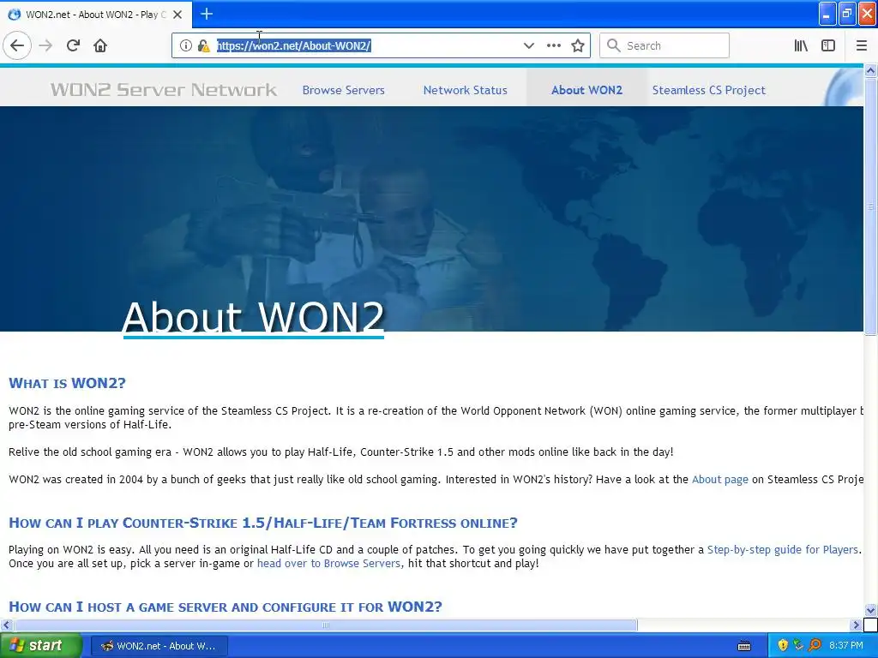Go to Steamless CS Project page
878x658 pixels.
click(x=708, y=90)
